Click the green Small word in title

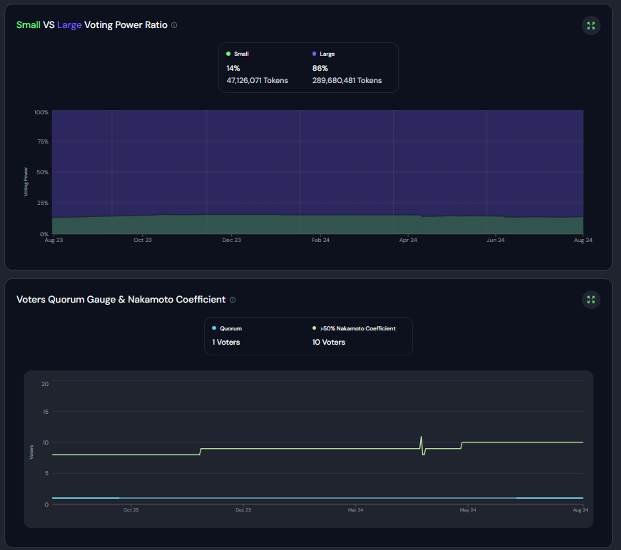[x=28, y=25]
